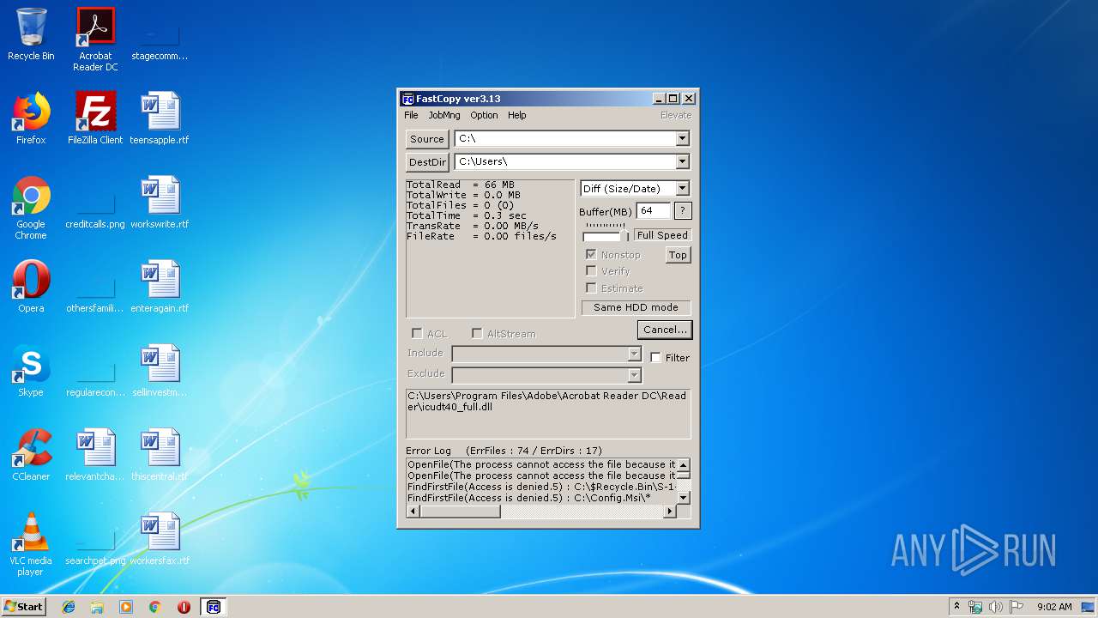Toggle the Estimate checkbox
Image resolution: width=1098 pixels, height=618 pixels.
click(x=591, y=288)
